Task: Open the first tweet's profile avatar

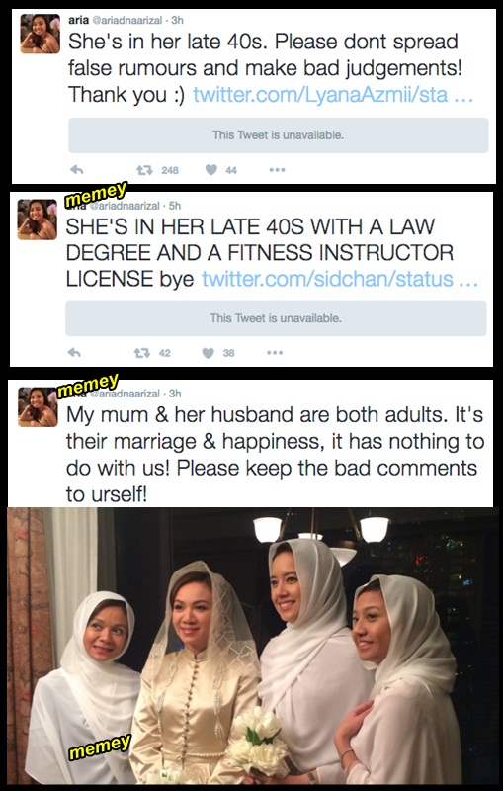Action: click(40, 34)
